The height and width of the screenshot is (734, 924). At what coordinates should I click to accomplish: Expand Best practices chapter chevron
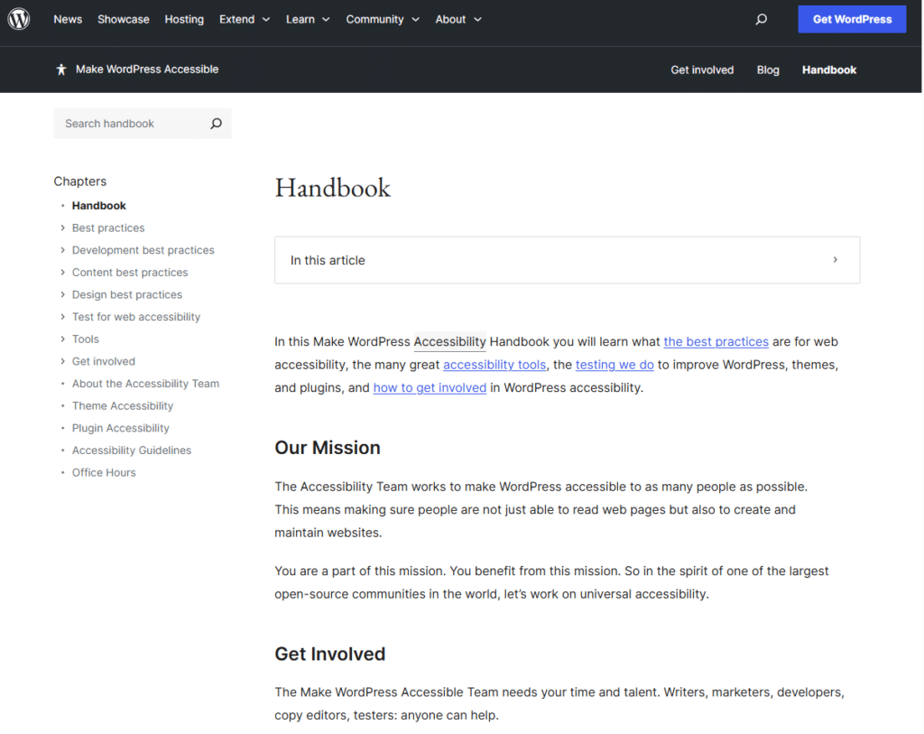(x=62, y=228)
